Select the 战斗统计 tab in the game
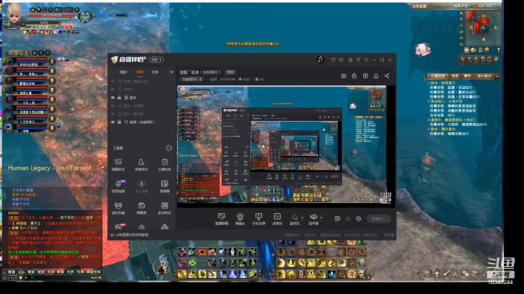The height and width of the screenshot is (294, 524). [x=484, y=76]
